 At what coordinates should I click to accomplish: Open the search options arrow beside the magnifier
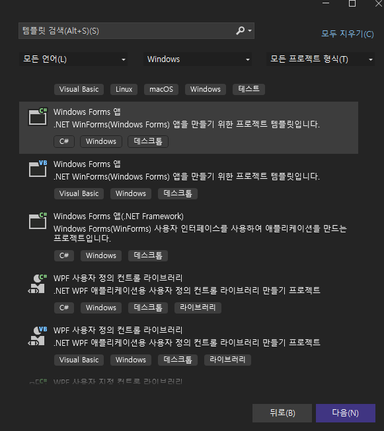pos(250,30)
